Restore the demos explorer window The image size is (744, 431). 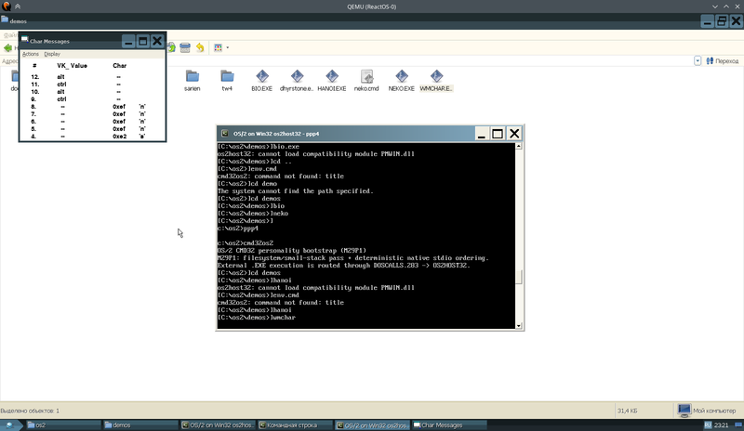pos(722,20)
